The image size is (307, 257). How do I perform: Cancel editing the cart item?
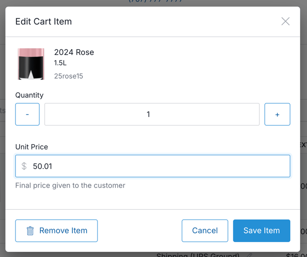(205, 231)
